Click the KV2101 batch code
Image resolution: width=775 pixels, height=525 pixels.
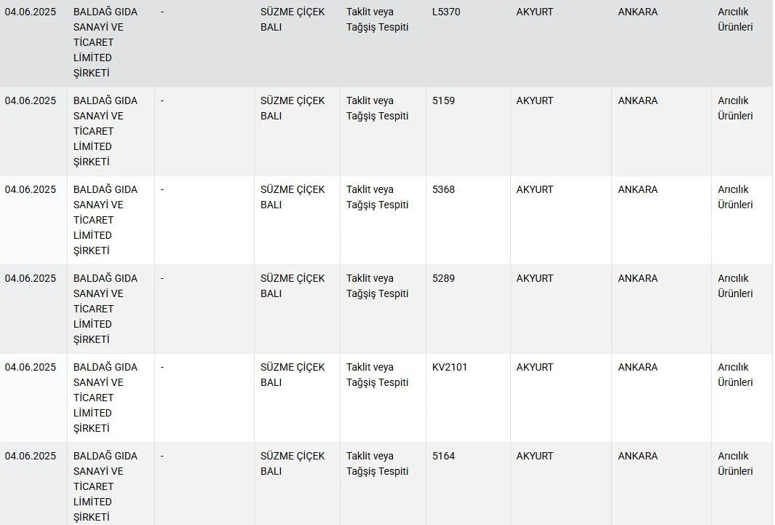click(x=450, y=367)
